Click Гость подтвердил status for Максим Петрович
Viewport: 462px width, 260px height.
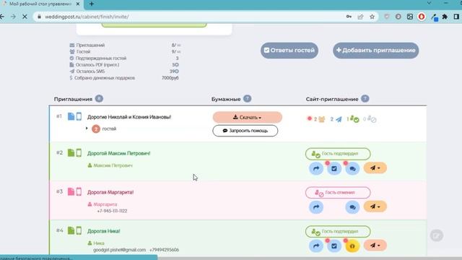[x=338, y=154]
